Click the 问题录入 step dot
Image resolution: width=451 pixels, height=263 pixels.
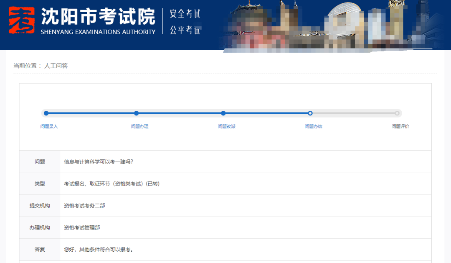[x=46, y=113]
